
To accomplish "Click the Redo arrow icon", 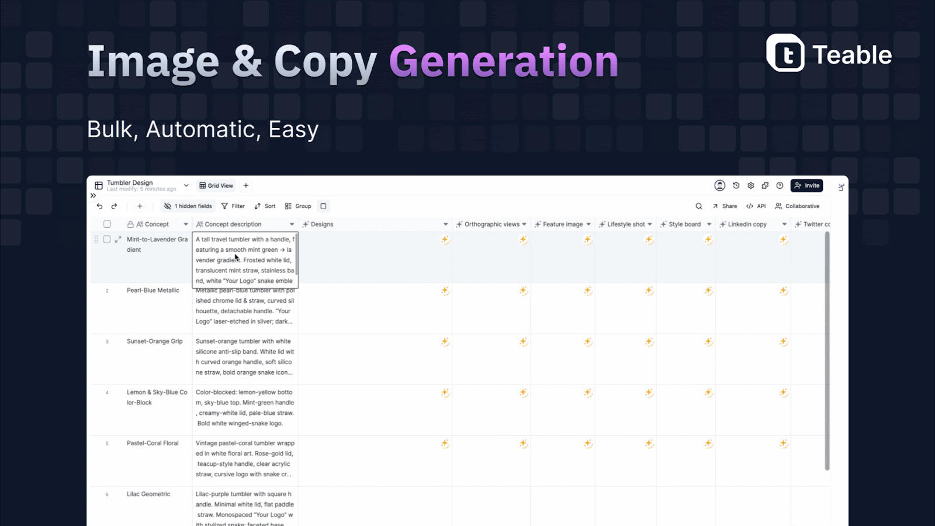I will 115,206.
